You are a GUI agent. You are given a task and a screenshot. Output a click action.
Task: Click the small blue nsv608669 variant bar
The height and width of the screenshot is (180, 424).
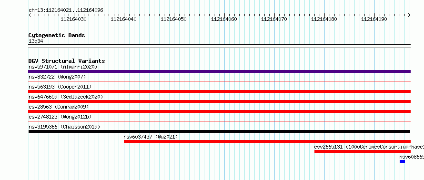point(403,161)
